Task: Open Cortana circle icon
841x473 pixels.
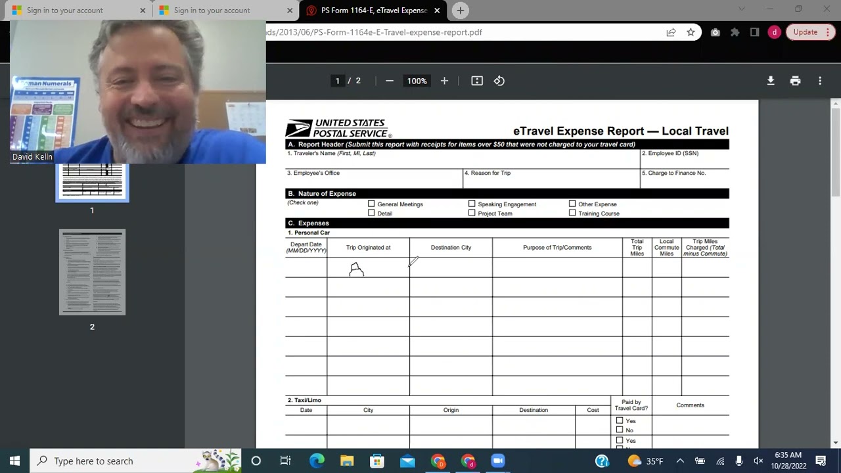Action: (x=256, y=461)
